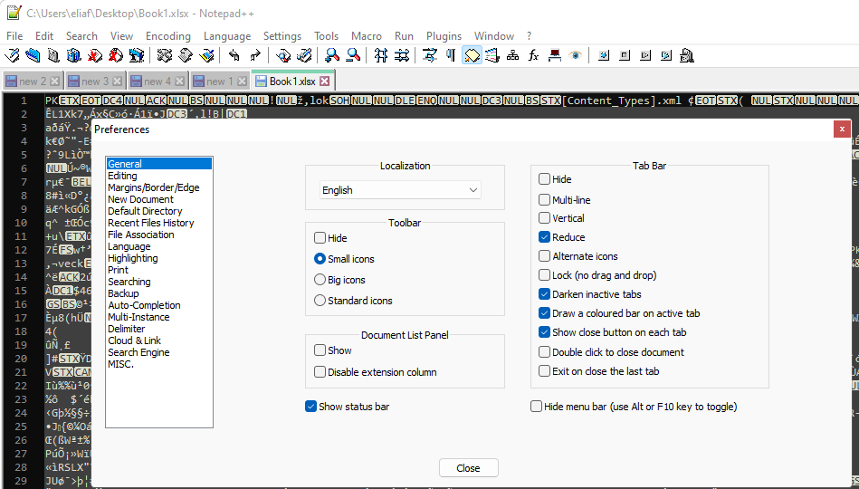This screenshot has height=489, width=859.
Task: Select Editing in preferences list
Action: pyautogui.click(x=122, y=176)
